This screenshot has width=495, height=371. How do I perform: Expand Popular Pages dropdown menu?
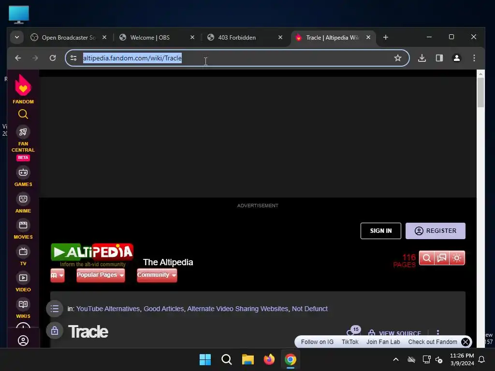pos(101,275)
